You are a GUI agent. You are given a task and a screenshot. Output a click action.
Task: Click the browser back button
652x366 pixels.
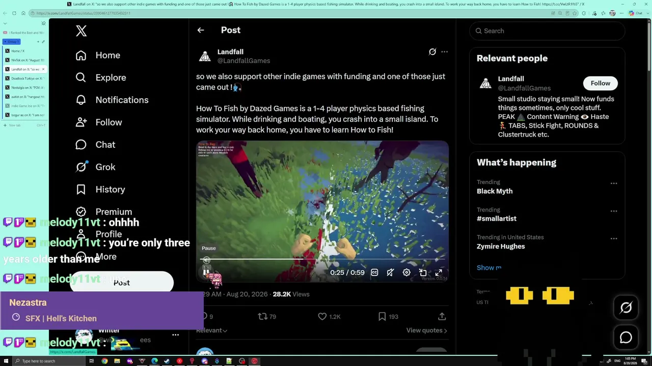5,13
